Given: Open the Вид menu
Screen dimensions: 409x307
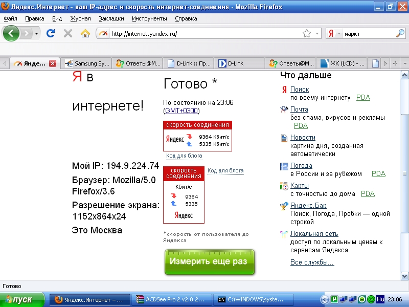Looking at the screenshot, I should (57, 18).
